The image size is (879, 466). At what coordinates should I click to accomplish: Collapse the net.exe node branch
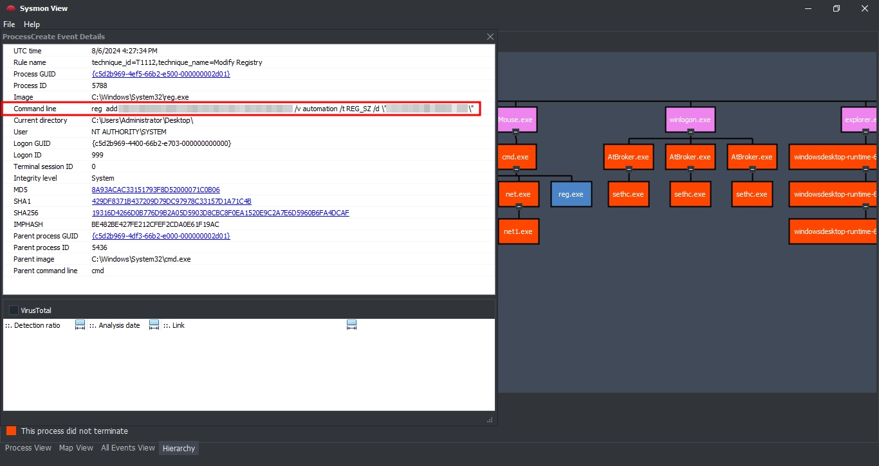pos(519,206)
